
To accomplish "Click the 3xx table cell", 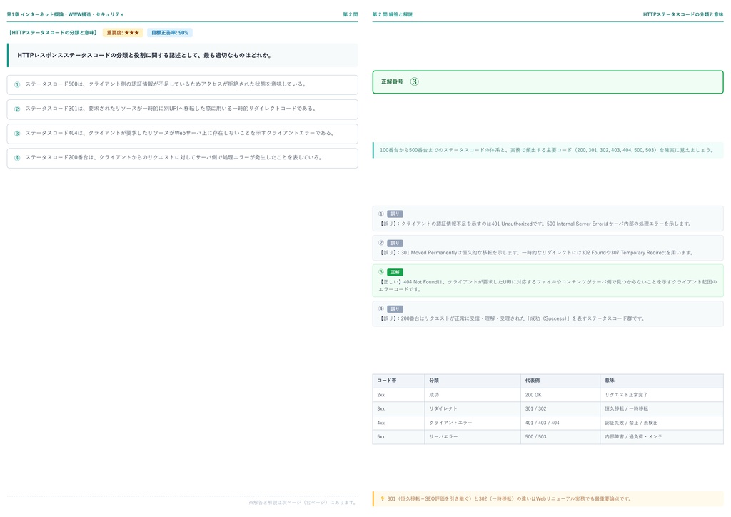I will pyautogui.click(x=398, y=408).
